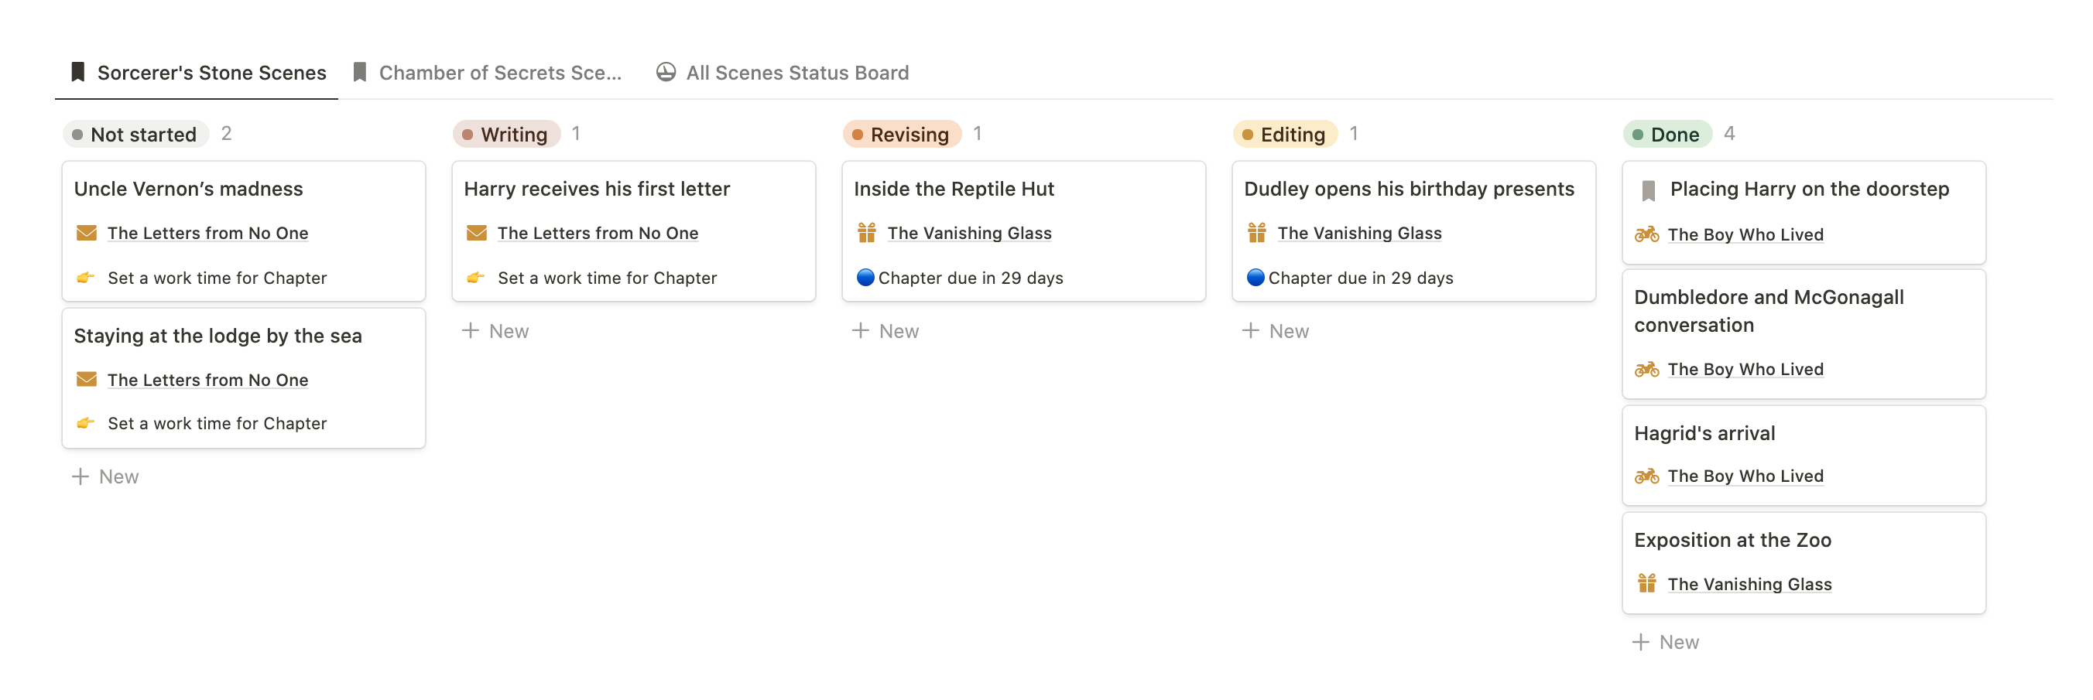The image size is (2093, 700).
Task: Open The Boy Who Lived link under Dumbledore card
Action: coord(1745,370)
